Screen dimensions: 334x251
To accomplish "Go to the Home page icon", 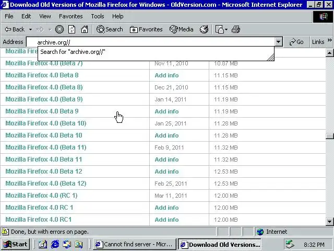I will [85, 29].
